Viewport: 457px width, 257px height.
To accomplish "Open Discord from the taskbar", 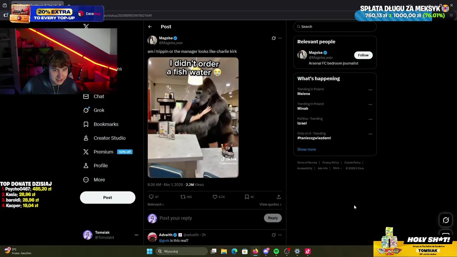I will click(x=266, y=251).
